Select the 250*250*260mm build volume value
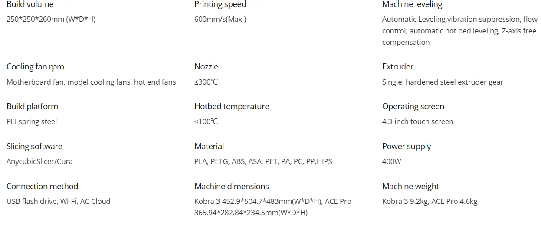541x226 pixels. pyautogui.click(x=51, y=20)
